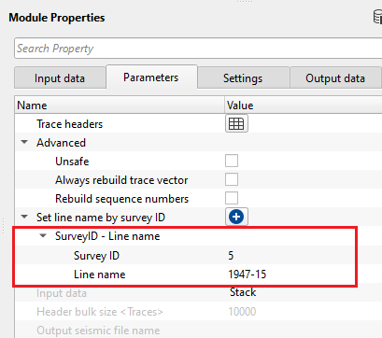
Task: Click the Name column header
Action: point(120,106)
